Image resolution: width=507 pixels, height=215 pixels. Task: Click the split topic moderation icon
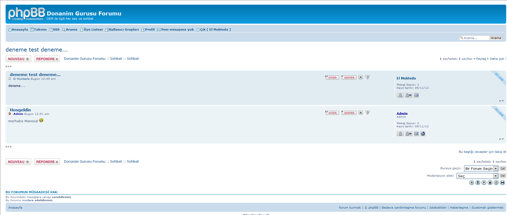click(496, 183)
